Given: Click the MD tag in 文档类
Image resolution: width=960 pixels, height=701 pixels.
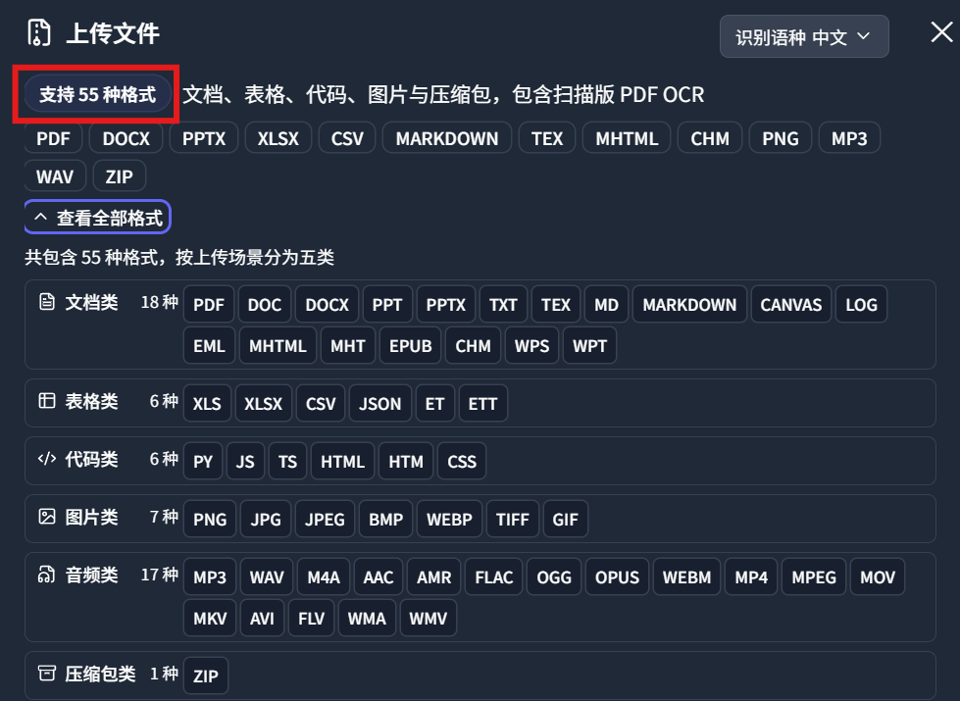Looking at the screenshot, I should (606, 304).
